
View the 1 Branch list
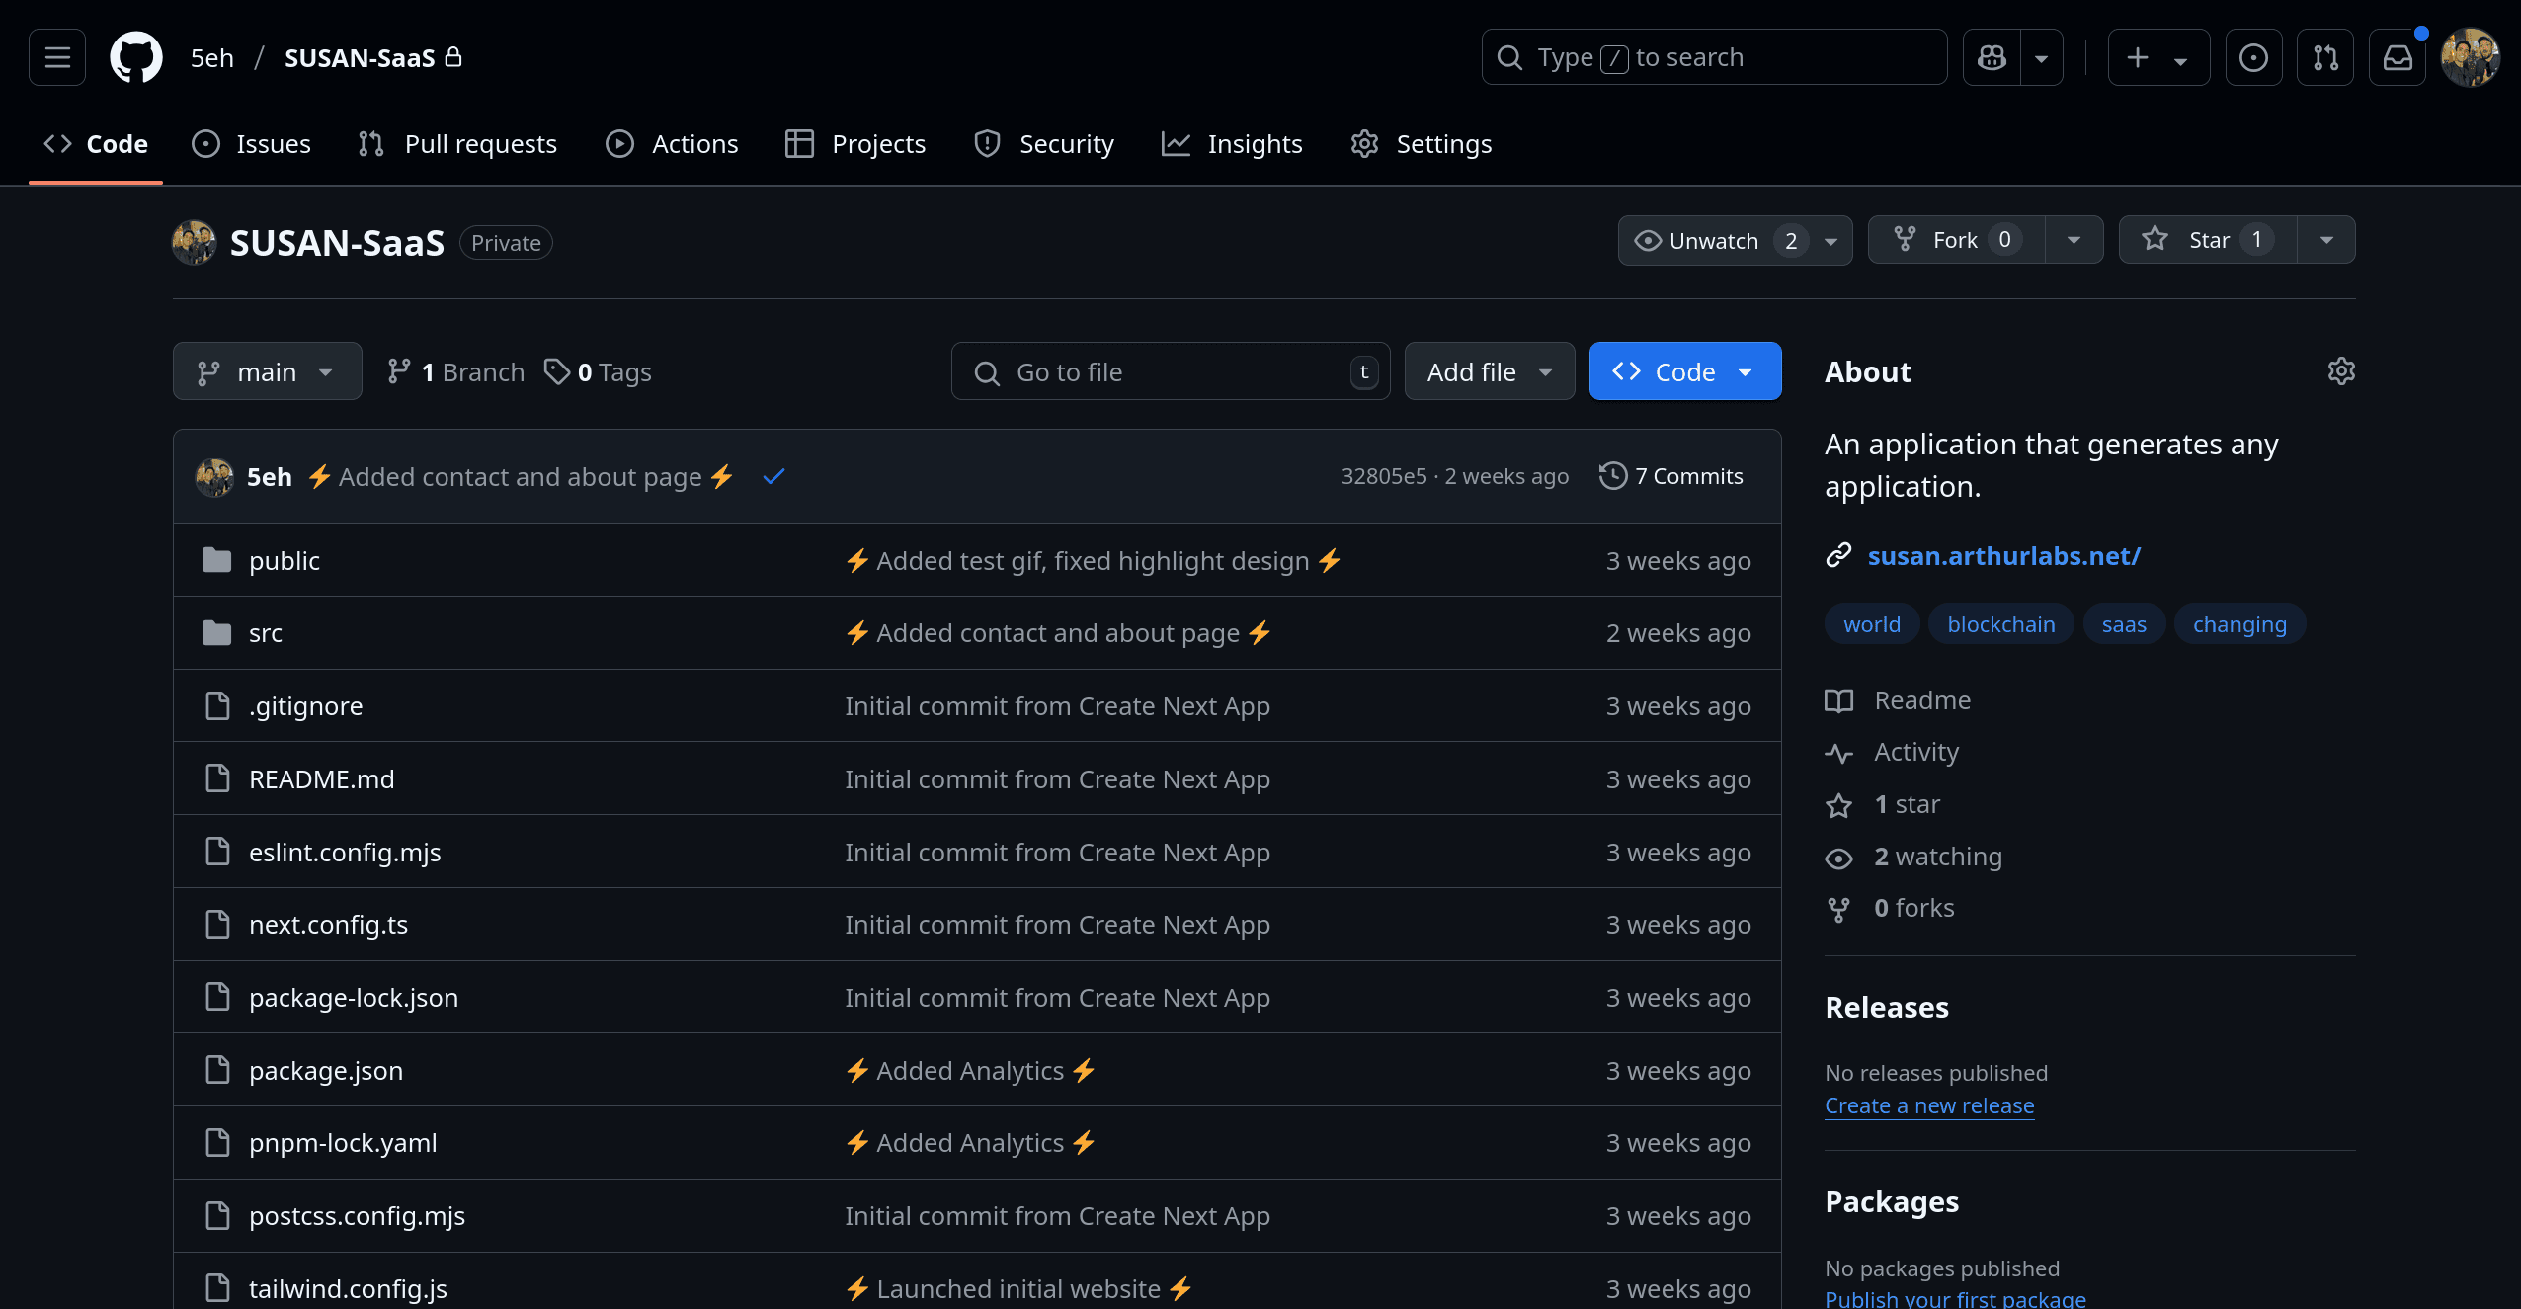455,371
